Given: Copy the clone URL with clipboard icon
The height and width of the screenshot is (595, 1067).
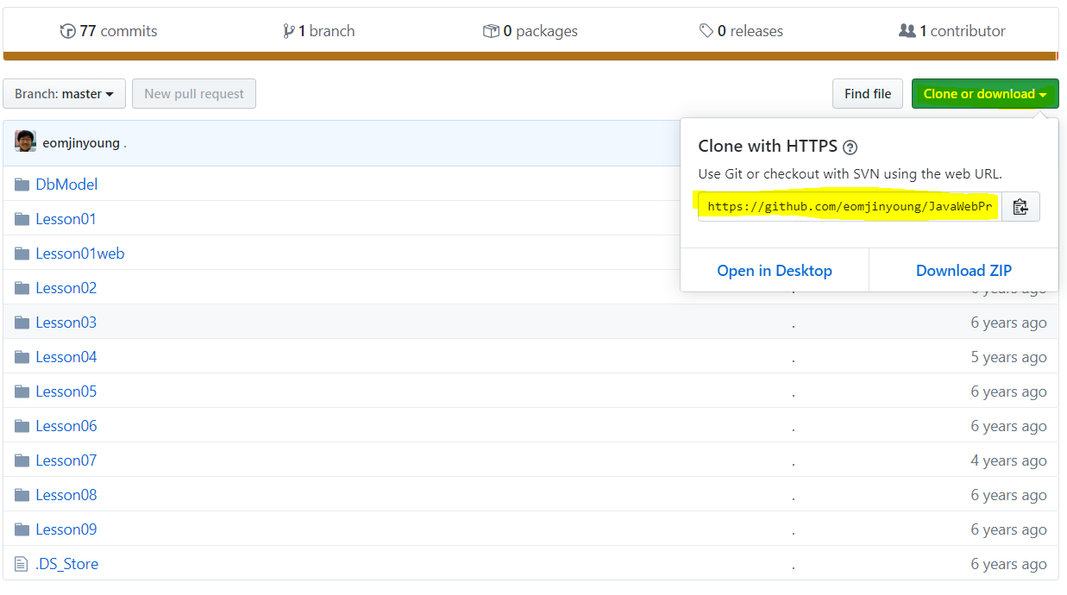Looking at the screenshot, I should point(1020,206).
